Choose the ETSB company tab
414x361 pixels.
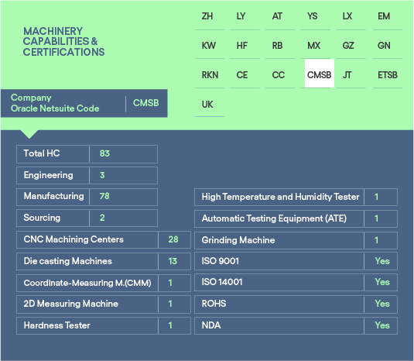coord(388,75)
